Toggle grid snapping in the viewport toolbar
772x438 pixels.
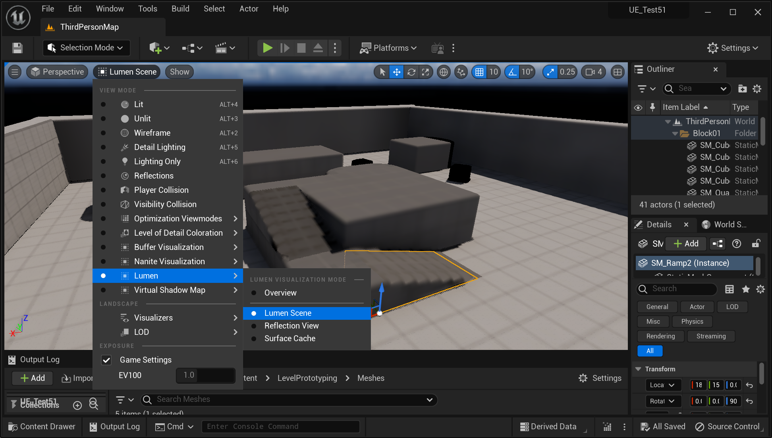[479, 72]
